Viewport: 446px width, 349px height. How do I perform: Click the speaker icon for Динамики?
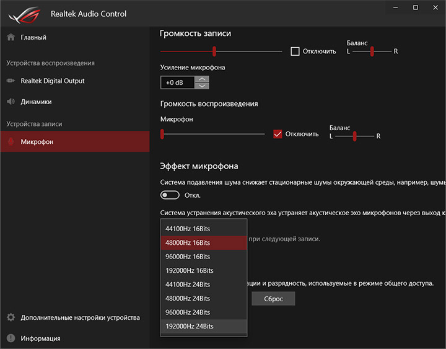pos(11,102)
